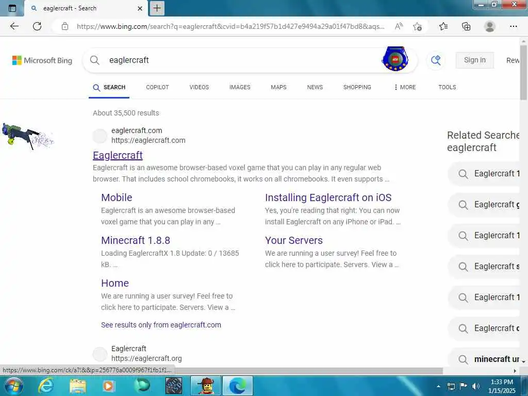Viewport: 528px width, 396px height.
Task: Open Read aloud icon in address bar
Action: pos(399,26)
